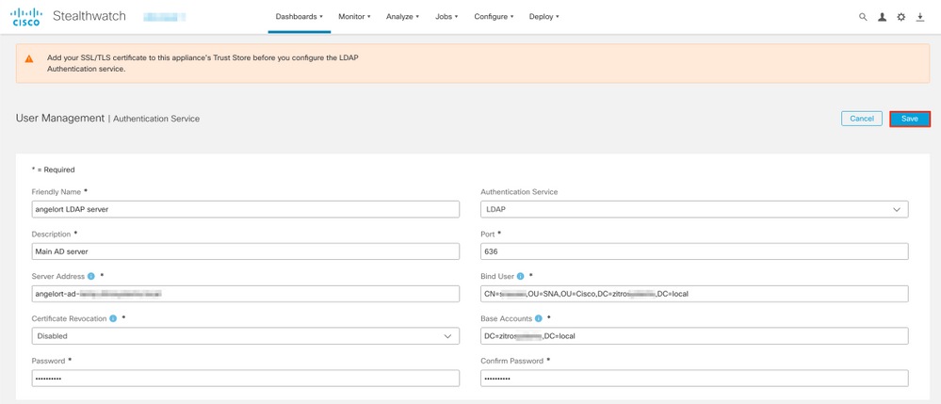Open the Dashboards menu
The height and width of the screenshot is (404, 941).
(299, 17)
